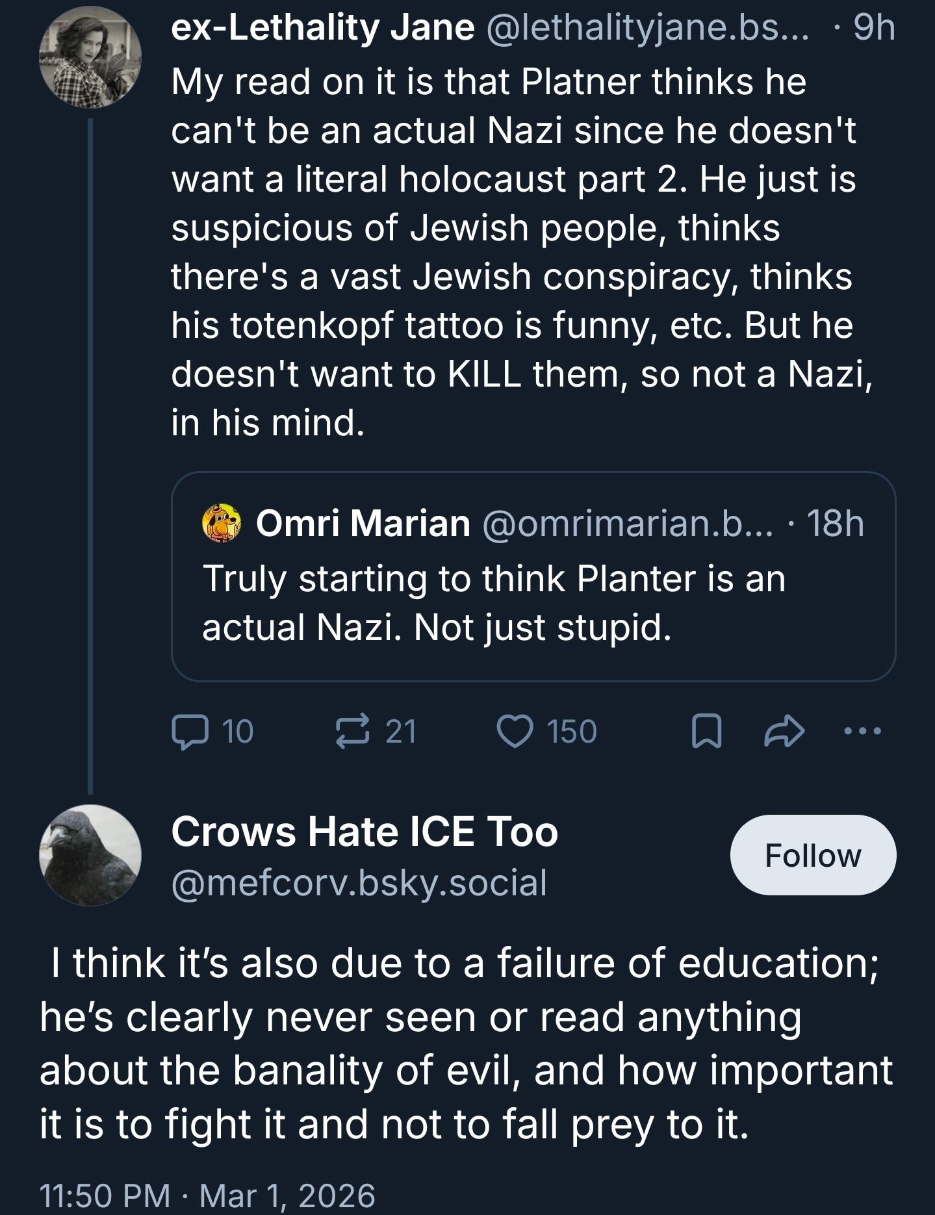Follow Crows Hate ICE Too

tap(813, 855)
